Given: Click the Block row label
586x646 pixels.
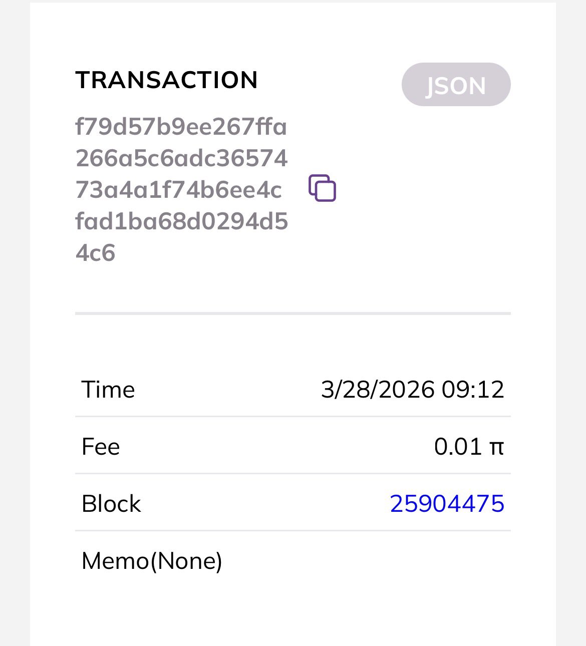Looking at the screenshot, I should 111,503.
